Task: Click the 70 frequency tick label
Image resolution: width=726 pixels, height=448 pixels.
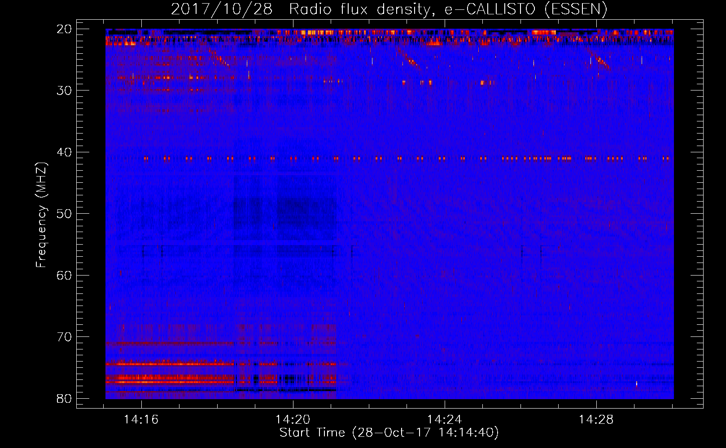Action: [64, 337]
